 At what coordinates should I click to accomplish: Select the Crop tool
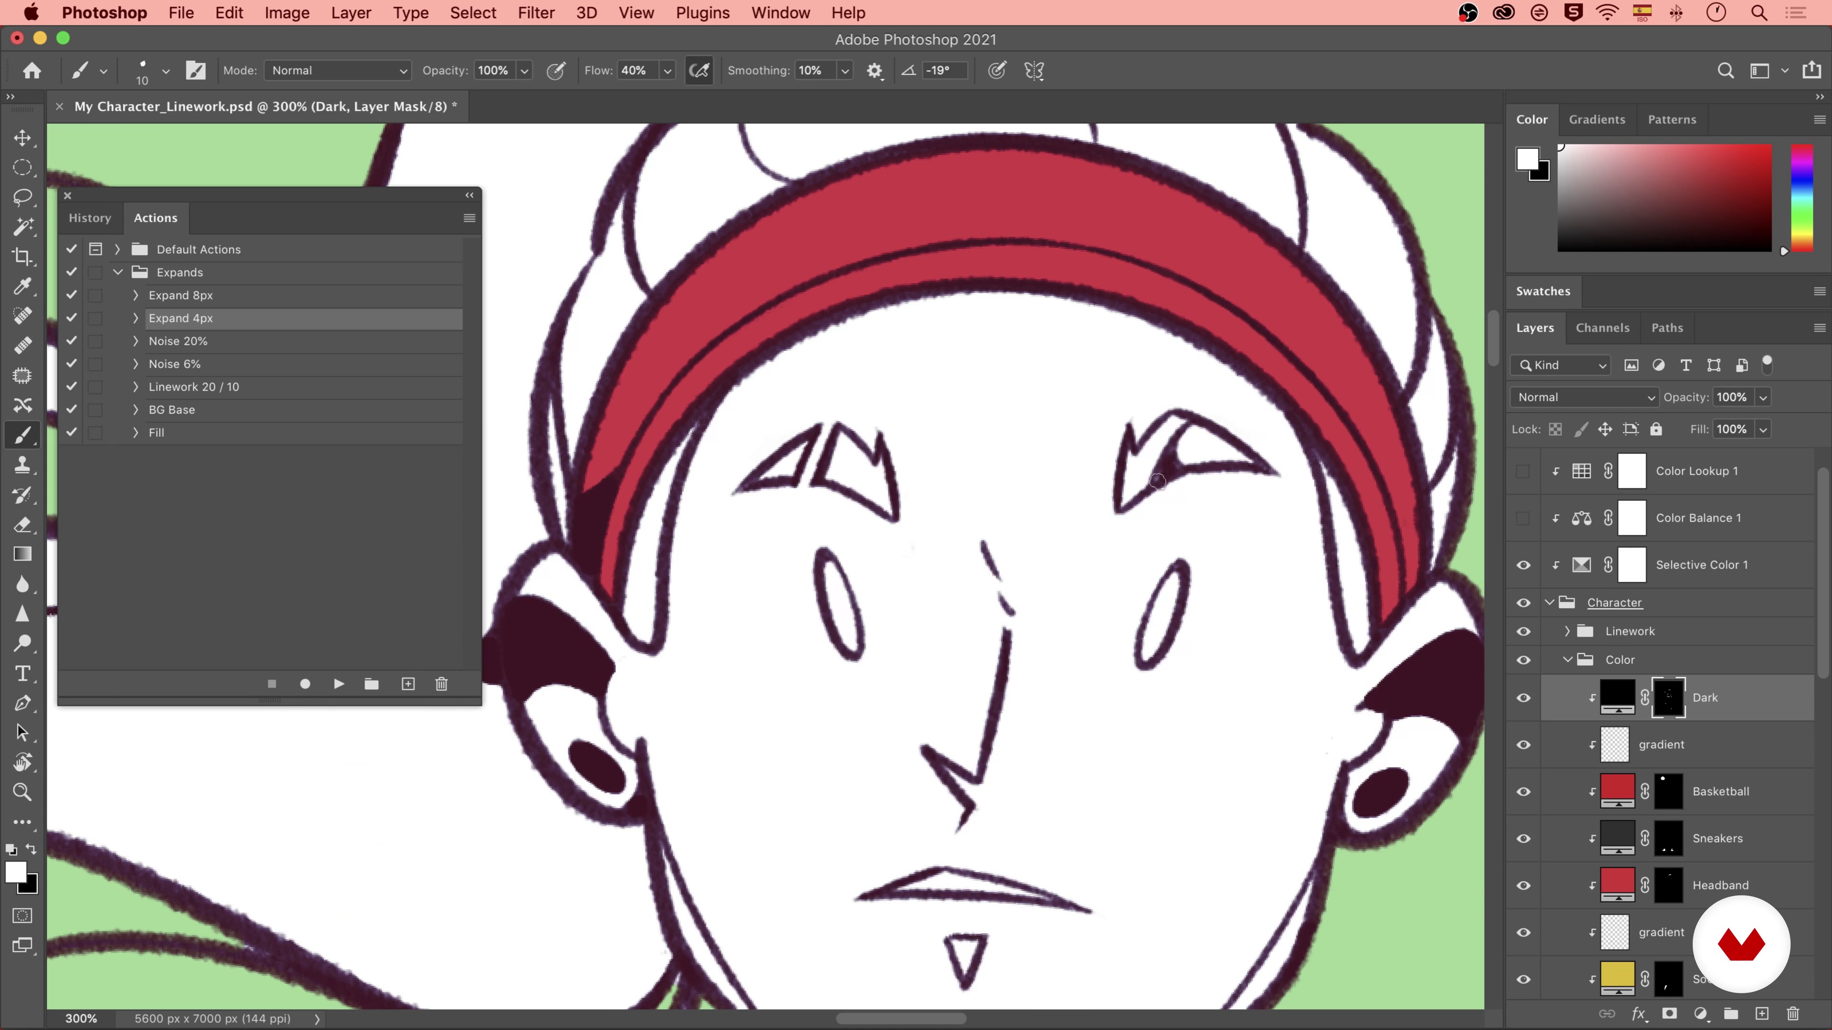(22, 257)
